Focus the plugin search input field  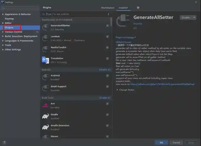click(75, 14)
